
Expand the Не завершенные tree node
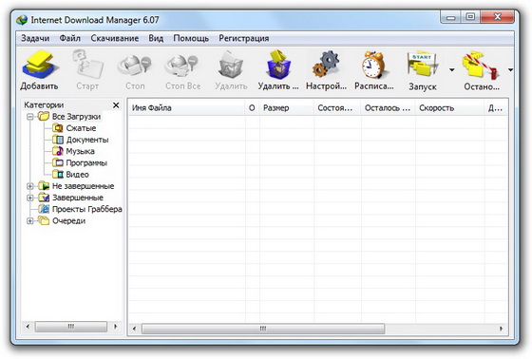[x=29, y=186]
